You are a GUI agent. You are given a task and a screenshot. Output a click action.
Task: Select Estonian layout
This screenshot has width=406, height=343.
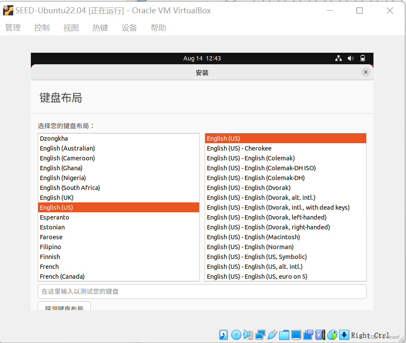coord(119,227)
